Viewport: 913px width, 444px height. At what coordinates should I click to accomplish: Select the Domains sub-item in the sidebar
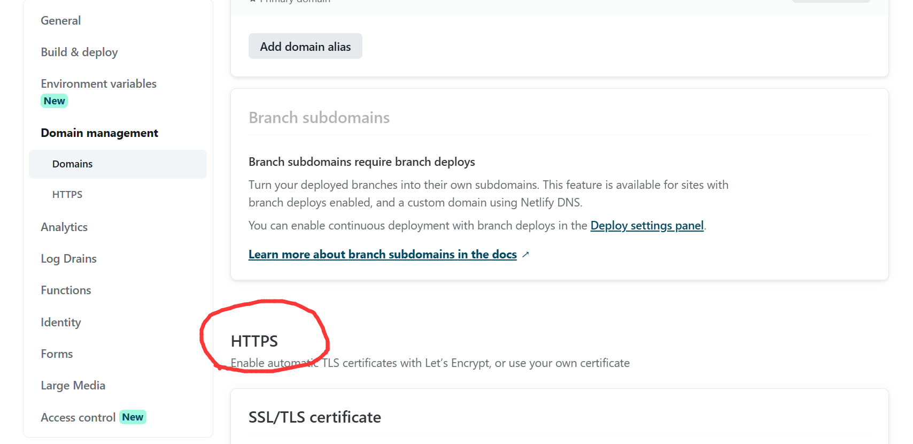click(x=73, y=164)
